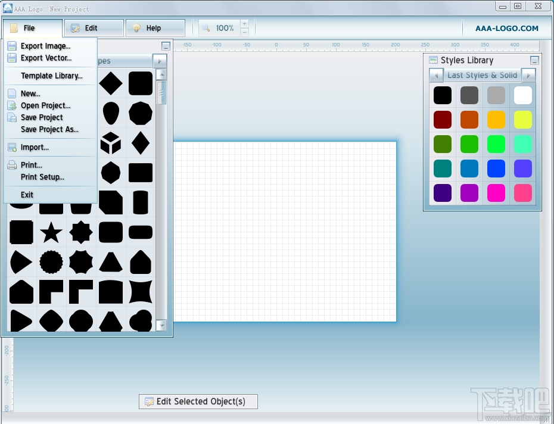Select the cylinder-like tall rectangle shape
This screenshot has width=554, height=424.
click(141, 202)
